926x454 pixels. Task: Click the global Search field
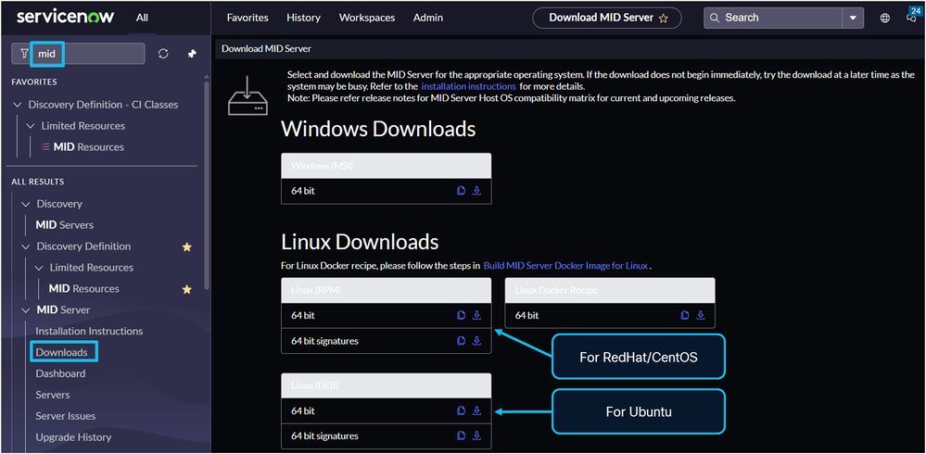pyautogui.click(x=773, y=19)
